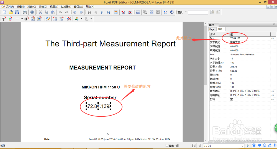Open a file using the folder icon
The height and width of the screenshot is (149, 277).
pos(11,12)
